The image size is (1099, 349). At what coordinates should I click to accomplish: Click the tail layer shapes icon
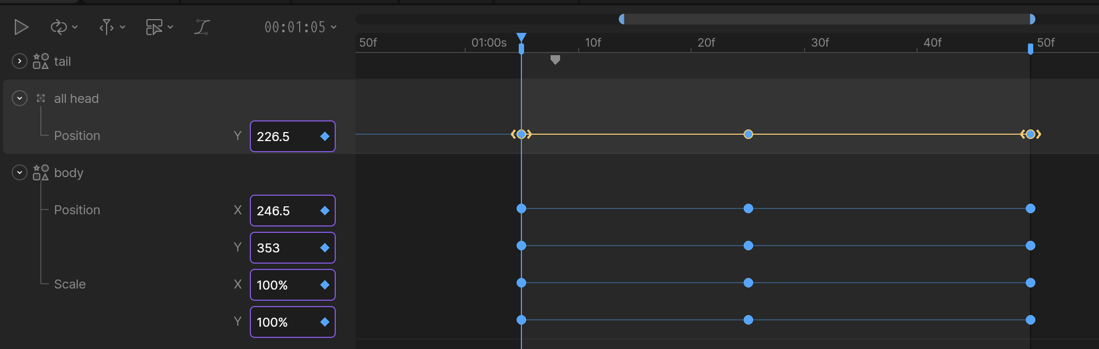coord(41,62)
